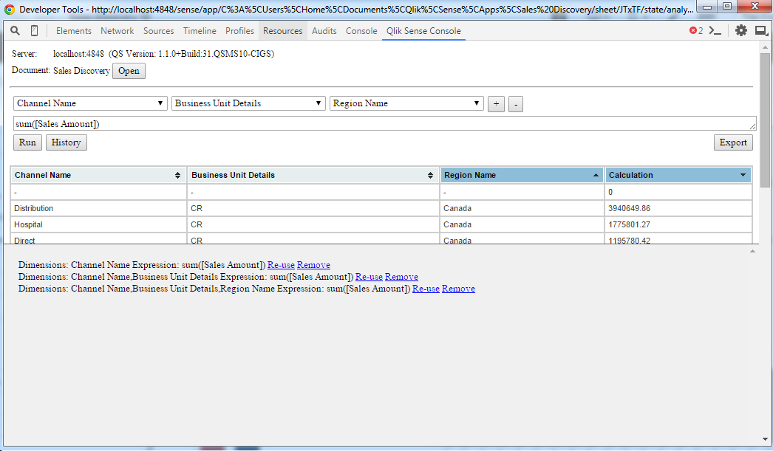Toggle Calculation column descending sort arrow

tap(743, 175)
